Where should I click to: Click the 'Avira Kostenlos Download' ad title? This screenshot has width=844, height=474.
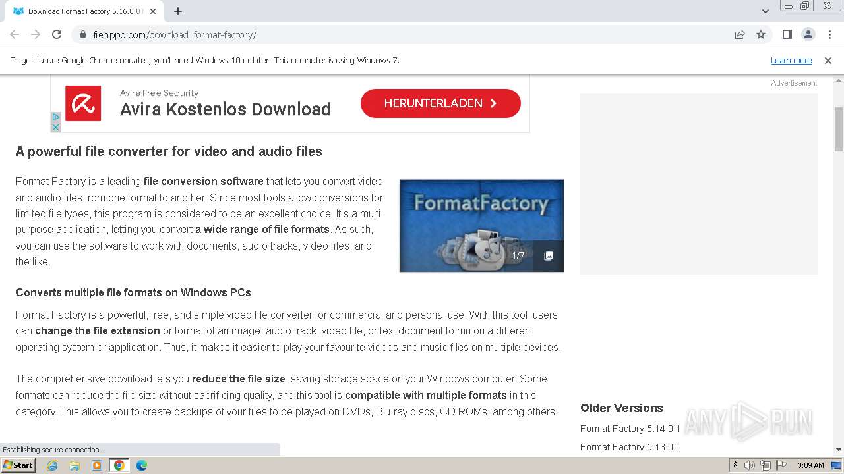[x=225, y=109]
